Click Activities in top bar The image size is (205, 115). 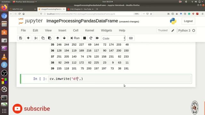pos(6,2)
